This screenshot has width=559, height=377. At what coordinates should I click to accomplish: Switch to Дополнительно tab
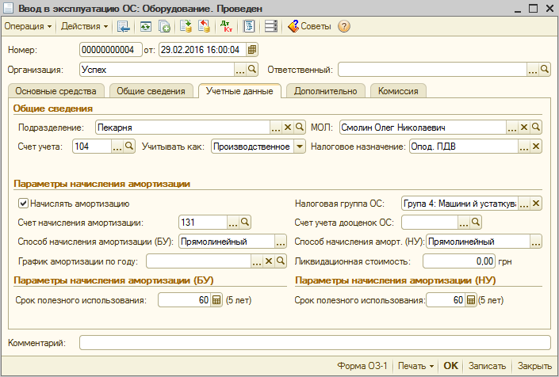326,91
